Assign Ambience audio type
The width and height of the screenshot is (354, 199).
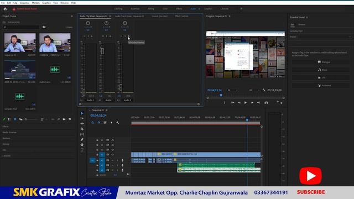pos(321,86)
